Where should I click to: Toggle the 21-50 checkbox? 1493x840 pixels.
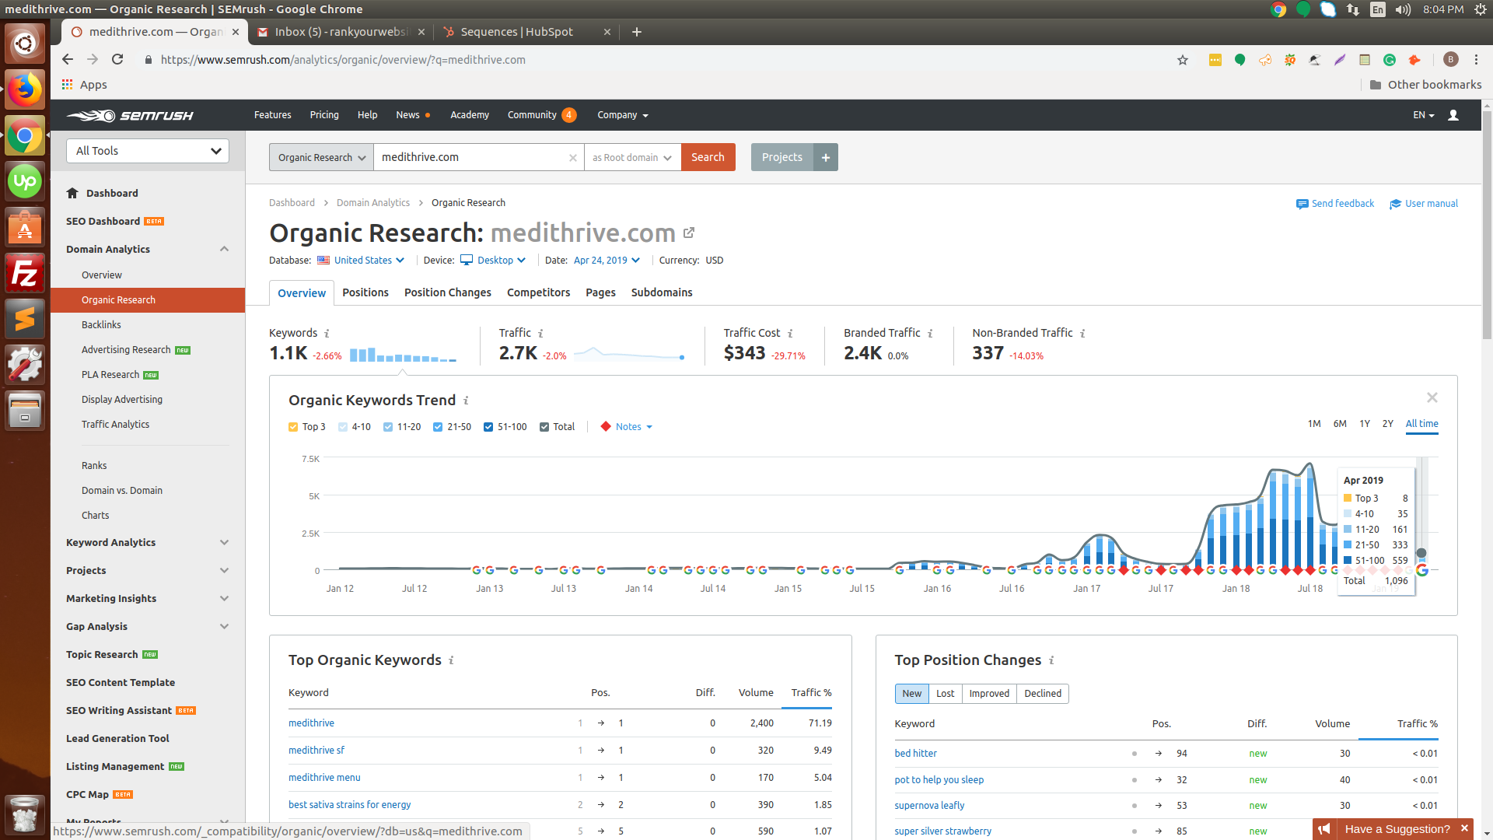coord(438,427)
